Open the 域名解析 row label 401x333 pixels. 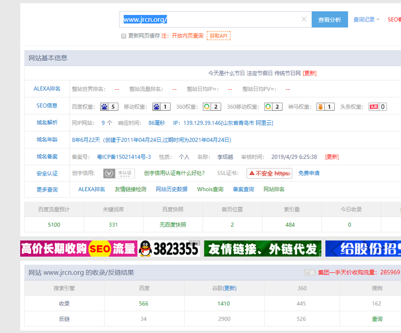pos(47,123)
